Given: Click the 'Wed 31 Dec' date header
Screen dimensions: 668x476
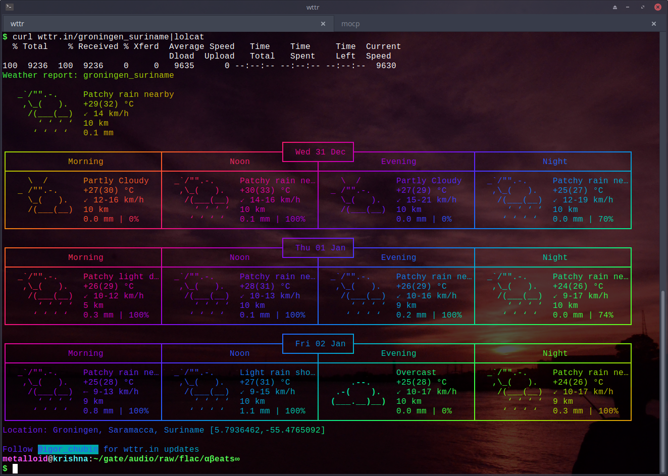Looking at the screenshot, I should tap(320, 152).
